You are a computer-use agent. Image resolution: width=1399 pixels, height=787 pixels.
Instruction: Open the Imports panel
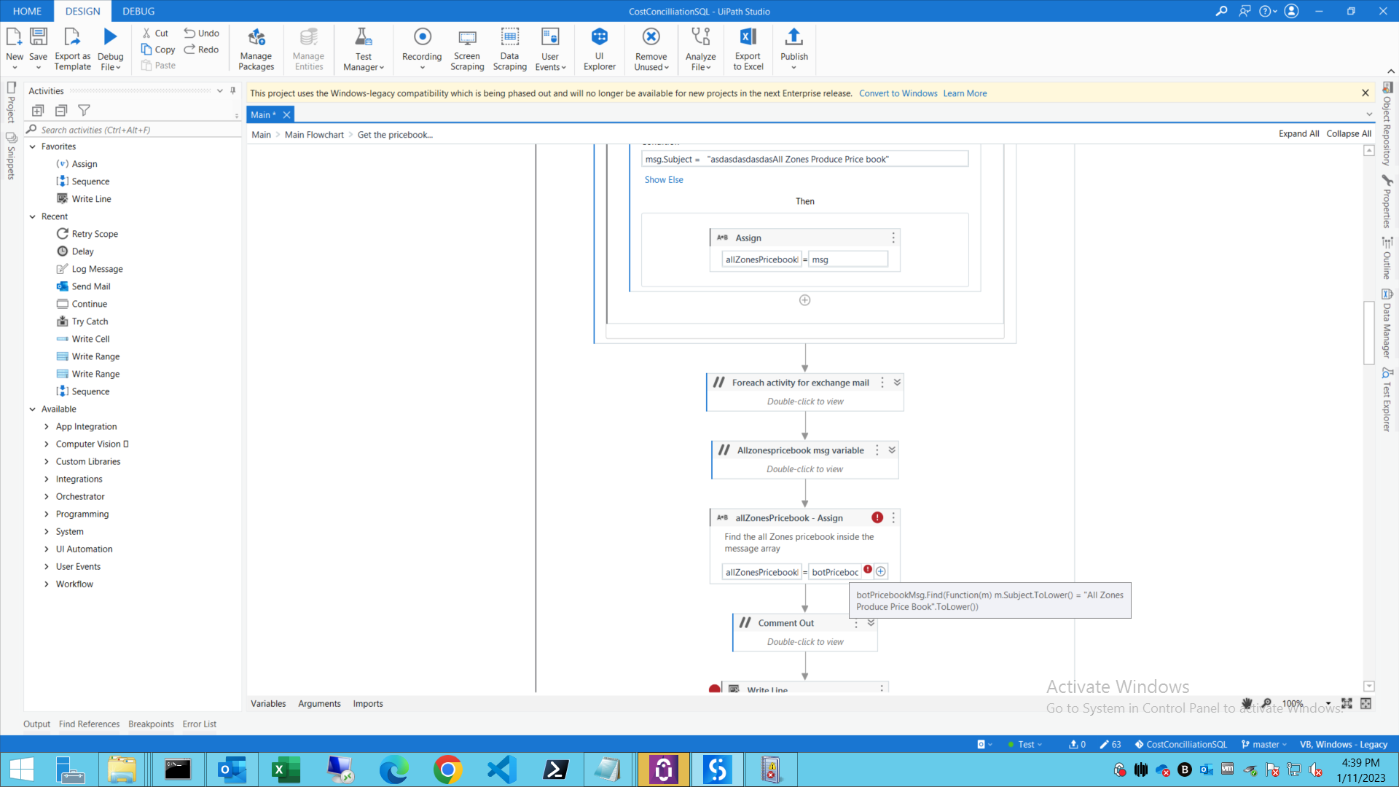pyautogui.click(x=368, y=703)
